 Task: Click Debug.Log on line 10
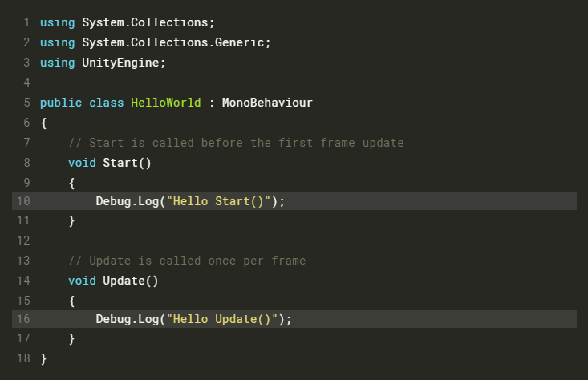[127, 201]
